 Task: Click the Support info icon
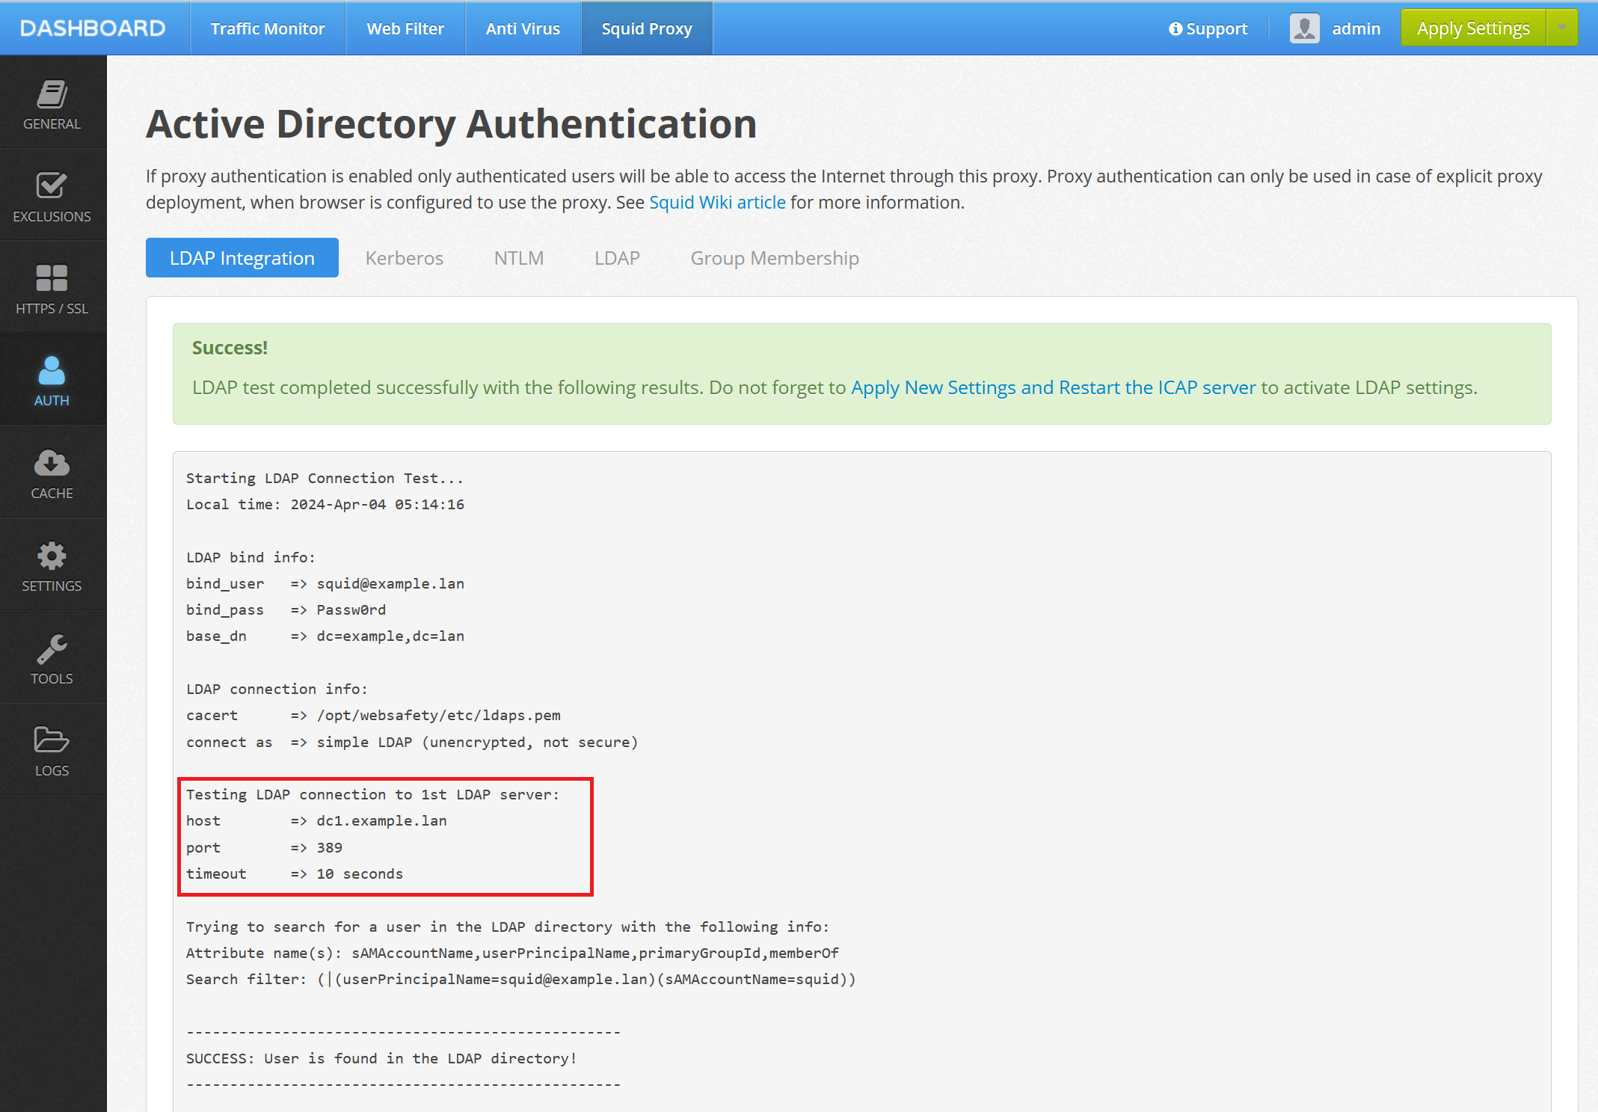(x=1176, y=28)
